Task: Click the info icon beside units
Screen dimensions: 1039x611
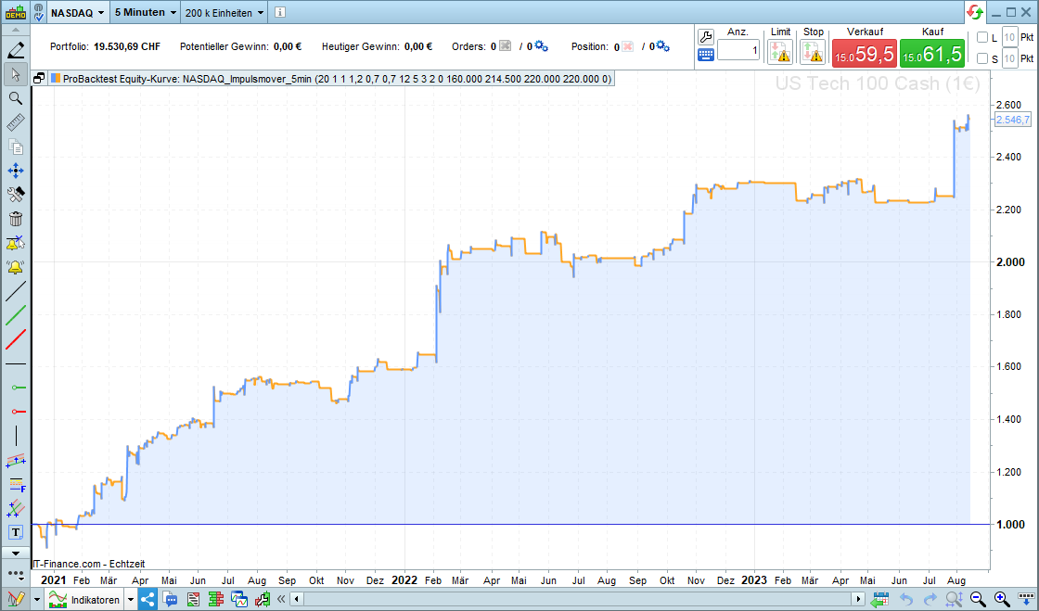Action: [279, 13]
